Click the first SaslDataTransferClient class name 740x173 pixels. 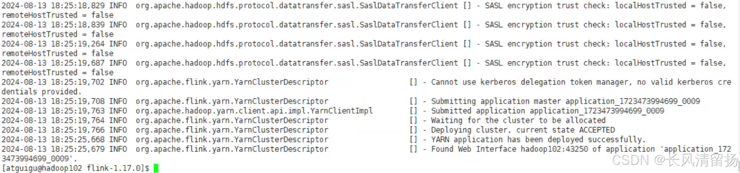[297, 6]
